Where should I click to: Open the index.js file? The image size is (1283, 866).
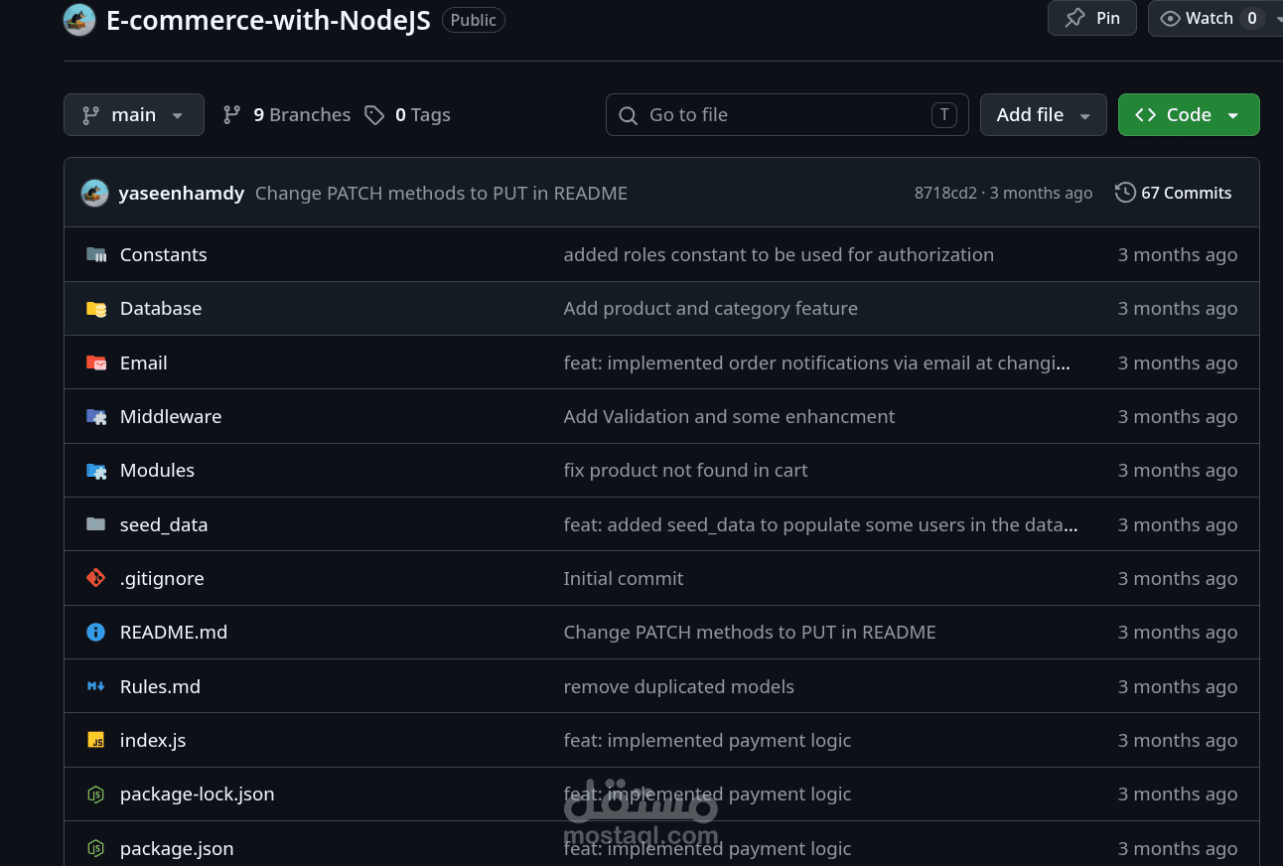[153, 740]
